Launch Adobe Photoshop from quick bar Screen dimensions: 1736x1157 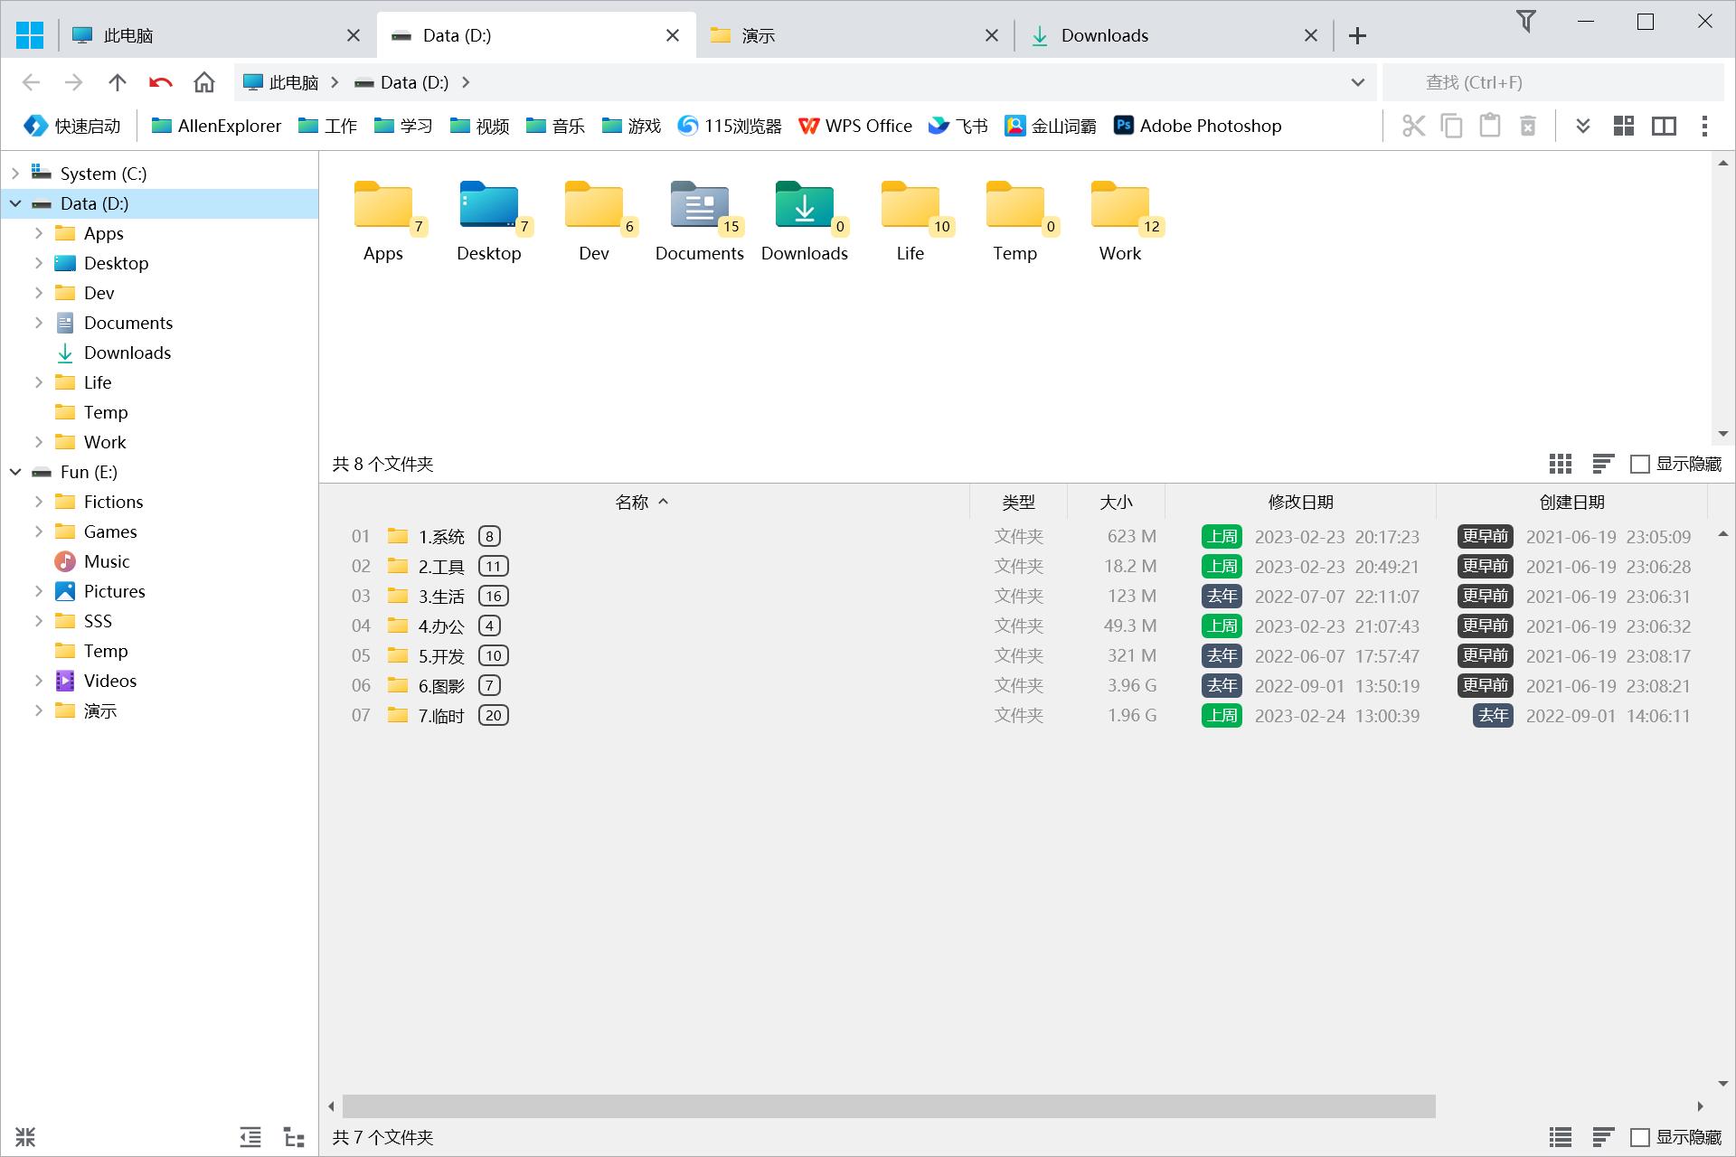pos(1197,126)
